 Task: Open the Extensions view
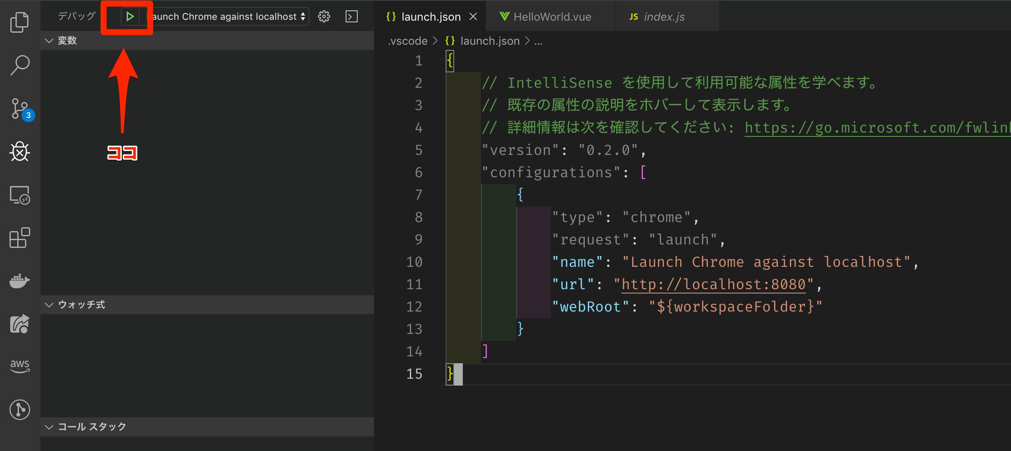point(20,238)
